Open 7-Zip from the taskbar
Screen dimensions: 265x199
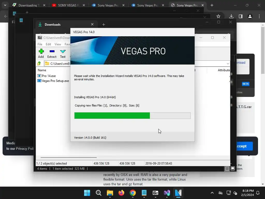[x=155, y=193]
